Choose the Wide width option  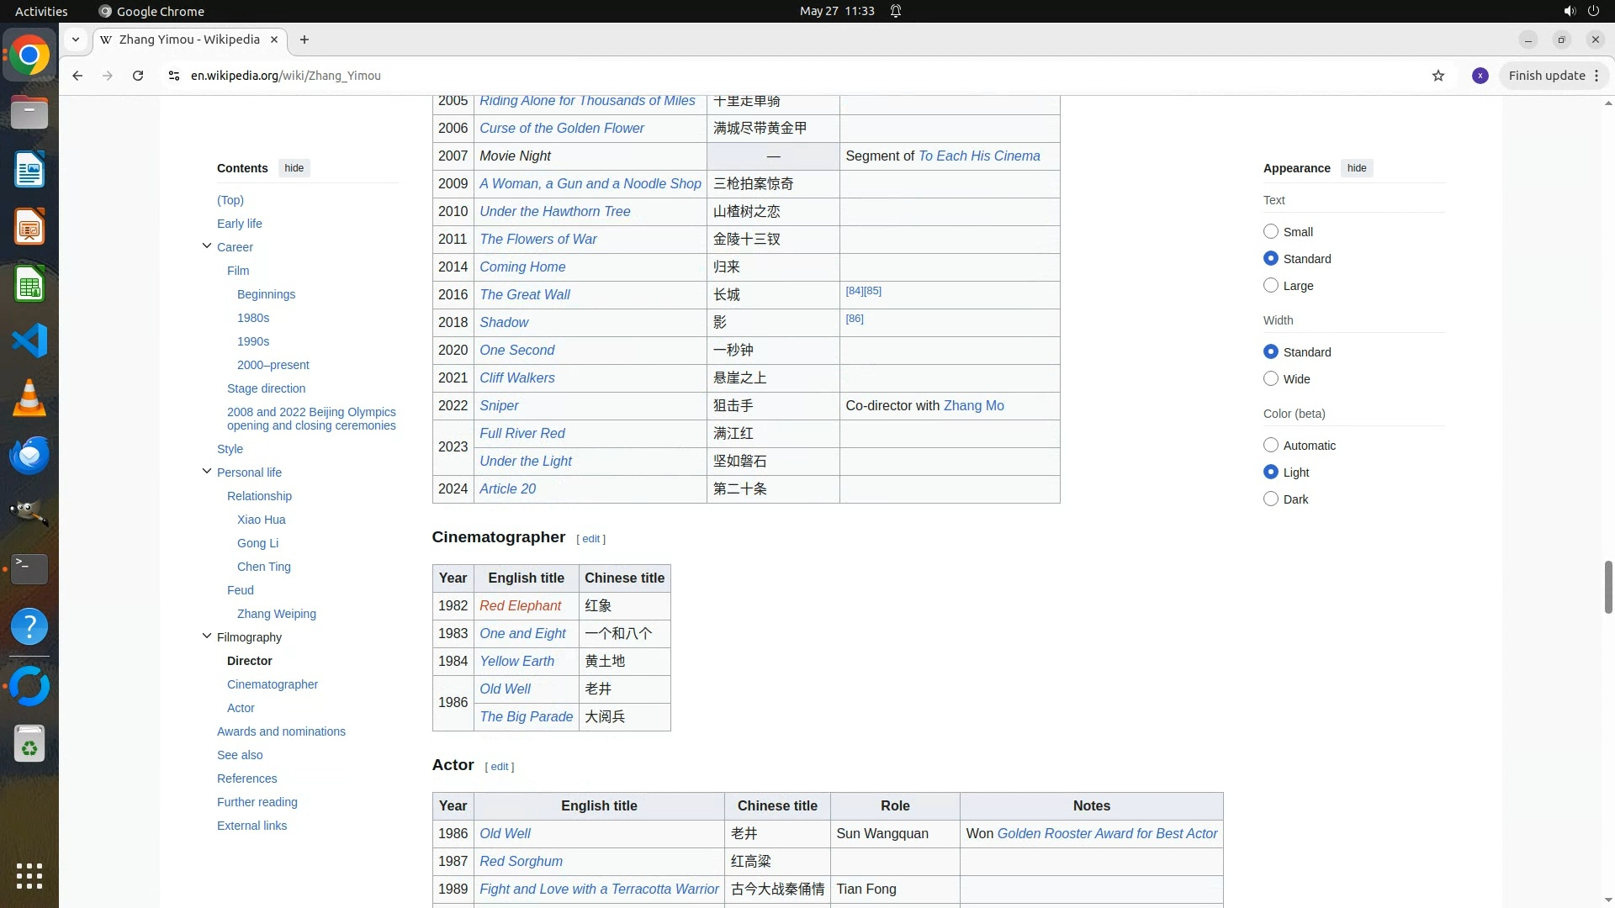tap(1271, 379)
